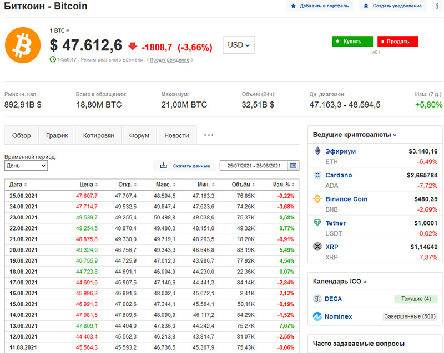Viewport: 444px width, 353px height.
Task: Click the download icon near Скачать данные
Action: click(163, 166)
